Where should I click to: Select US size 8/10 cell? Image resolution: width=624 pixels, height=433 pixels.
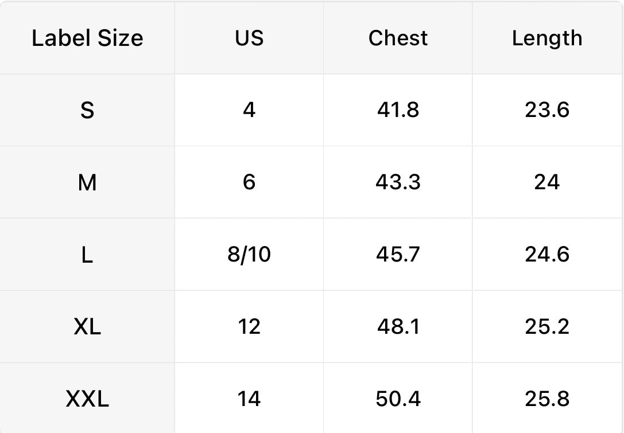coord(249,255)
